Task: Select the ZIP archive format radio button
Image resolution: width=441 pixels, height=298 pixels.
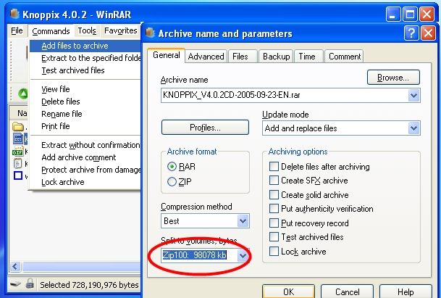Action: [172, 182]
